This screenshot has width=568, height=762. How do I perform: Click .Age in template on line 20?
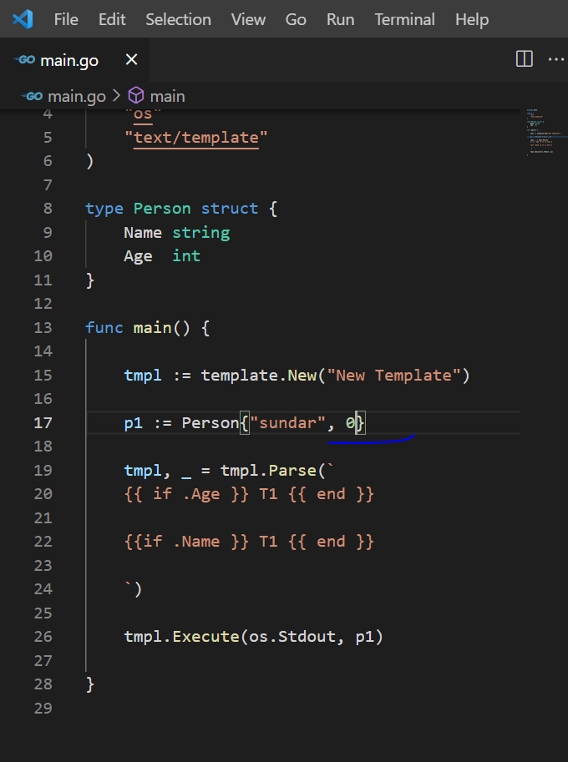tap(200, 494)
